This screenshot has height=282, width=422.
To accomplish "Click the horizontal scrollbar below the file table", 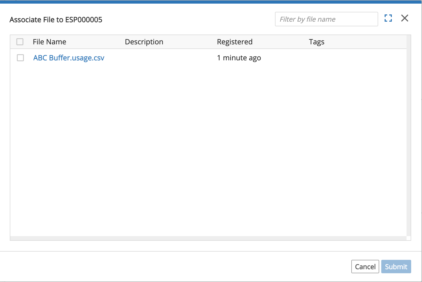I will tap(208, 238).
